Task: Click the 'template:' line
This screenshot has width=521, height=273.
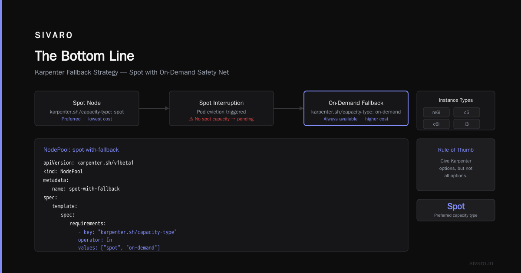Action: pos(65,206)
